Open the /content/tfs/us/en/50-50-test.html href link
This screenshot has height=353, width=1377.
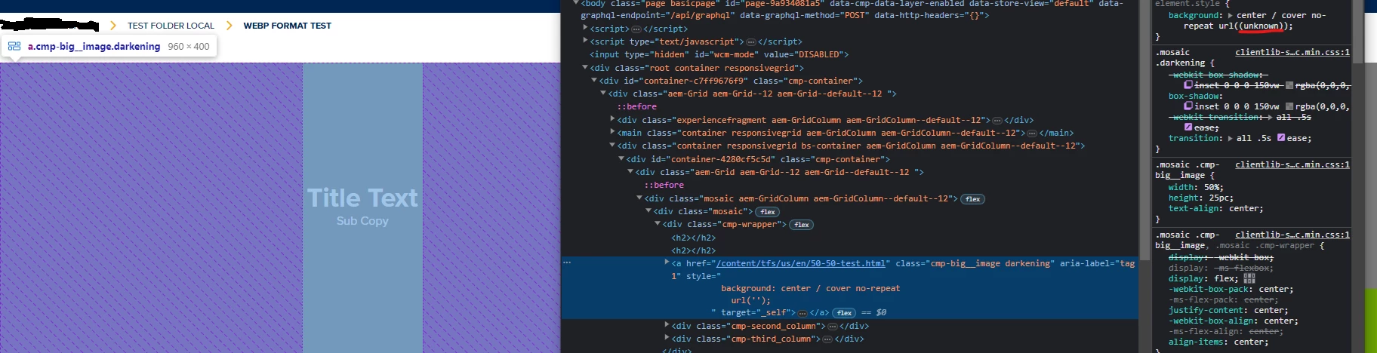click(x=801, y=263)
